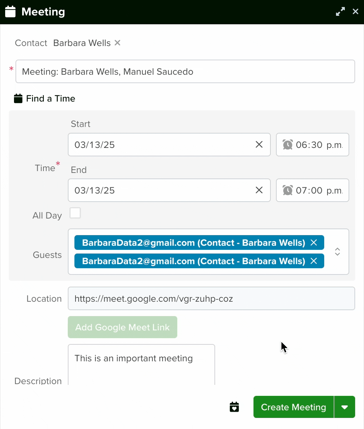Screen dimensions: 364x429
Task: Remove Barbara Wells from the Contact field
Action: pyautogui.click(x=118, y=43)
